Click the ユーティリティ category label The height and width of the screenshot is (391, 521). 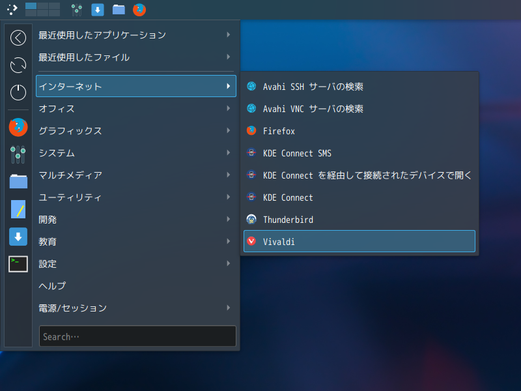pos(70,197)
